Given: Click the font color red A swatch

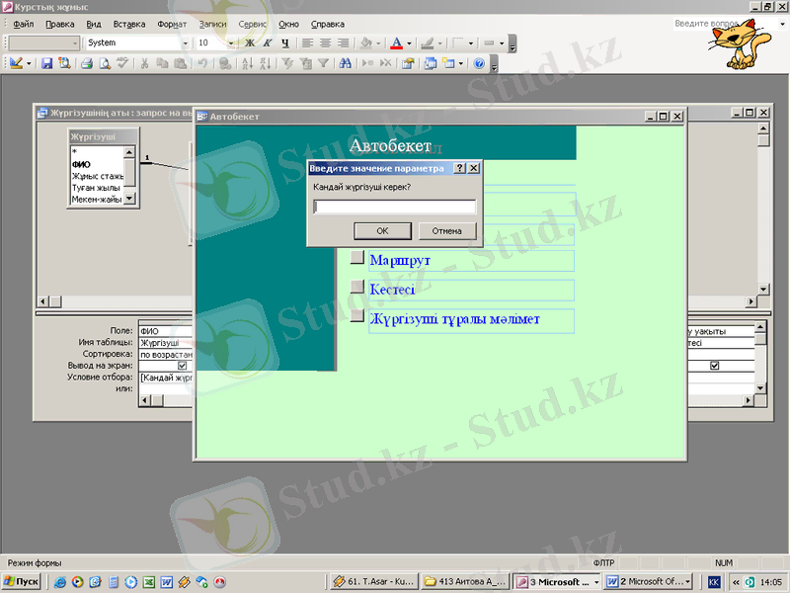Looking at the screenshot, I should click(396, 43).
